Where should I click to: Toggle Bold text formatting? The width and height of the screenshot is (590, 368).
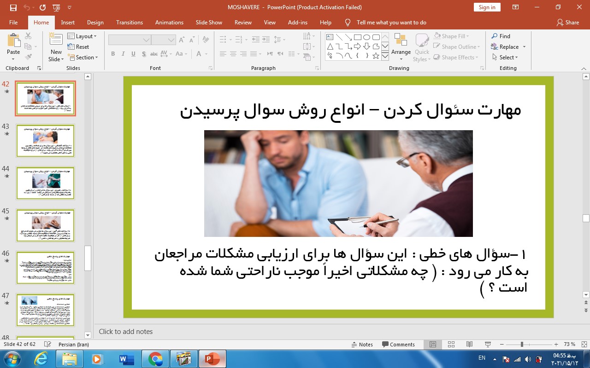113,54
